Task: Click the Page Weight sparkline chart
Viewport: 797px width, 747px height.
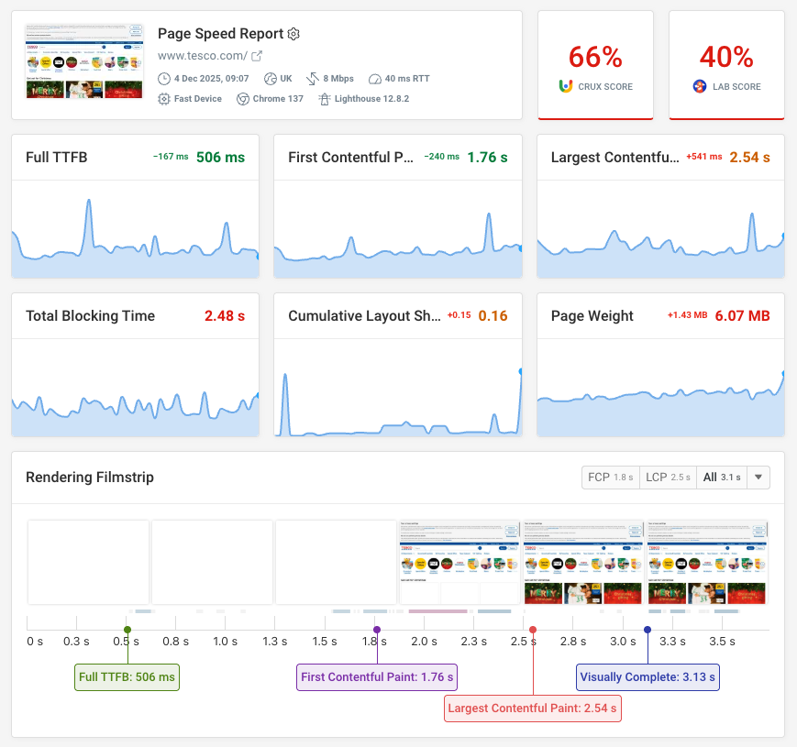Action: coord(659,394)
